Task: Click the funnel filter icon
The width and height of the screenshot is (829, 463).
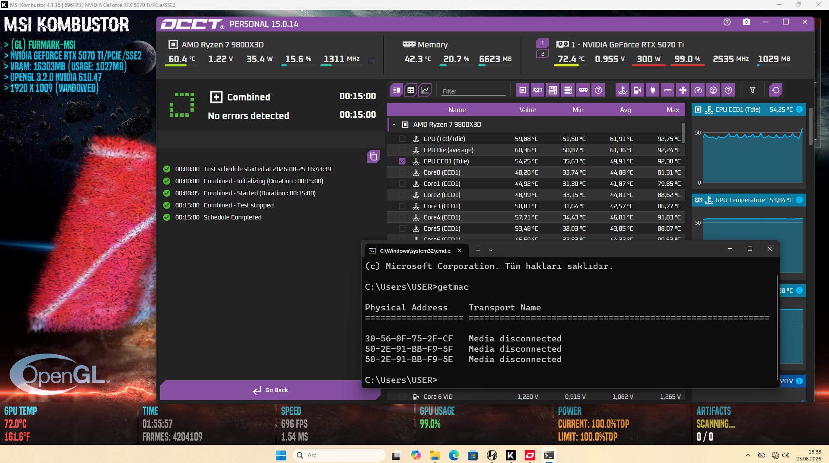Action: point(753,90)
